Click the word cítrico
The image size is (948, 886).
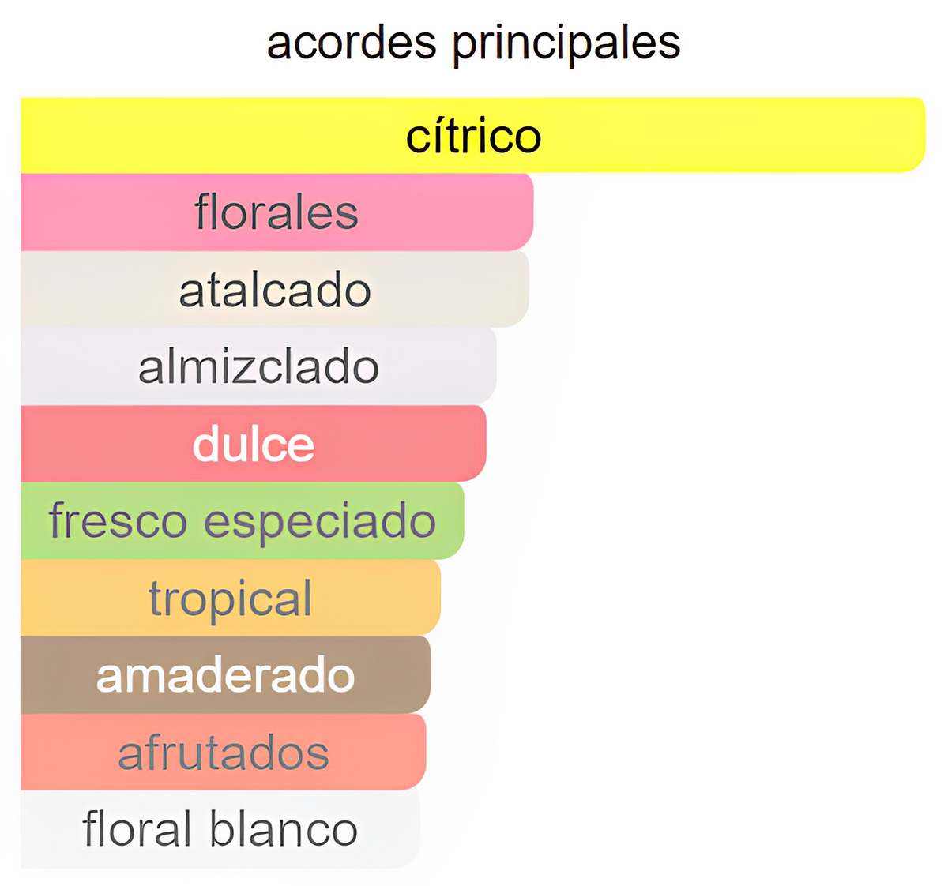tap(473, 137)
